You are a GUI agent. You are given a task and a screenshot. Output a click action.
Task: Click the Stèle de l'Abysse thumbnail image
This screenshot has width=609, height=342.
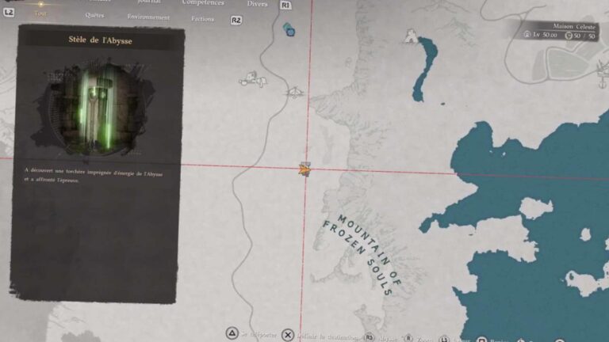coord(94,108)
